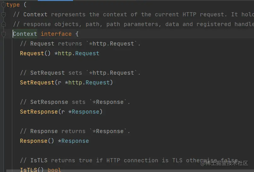Click Response parameter type in SetResponse
254x172 pixels.
[x=86, y=112]
